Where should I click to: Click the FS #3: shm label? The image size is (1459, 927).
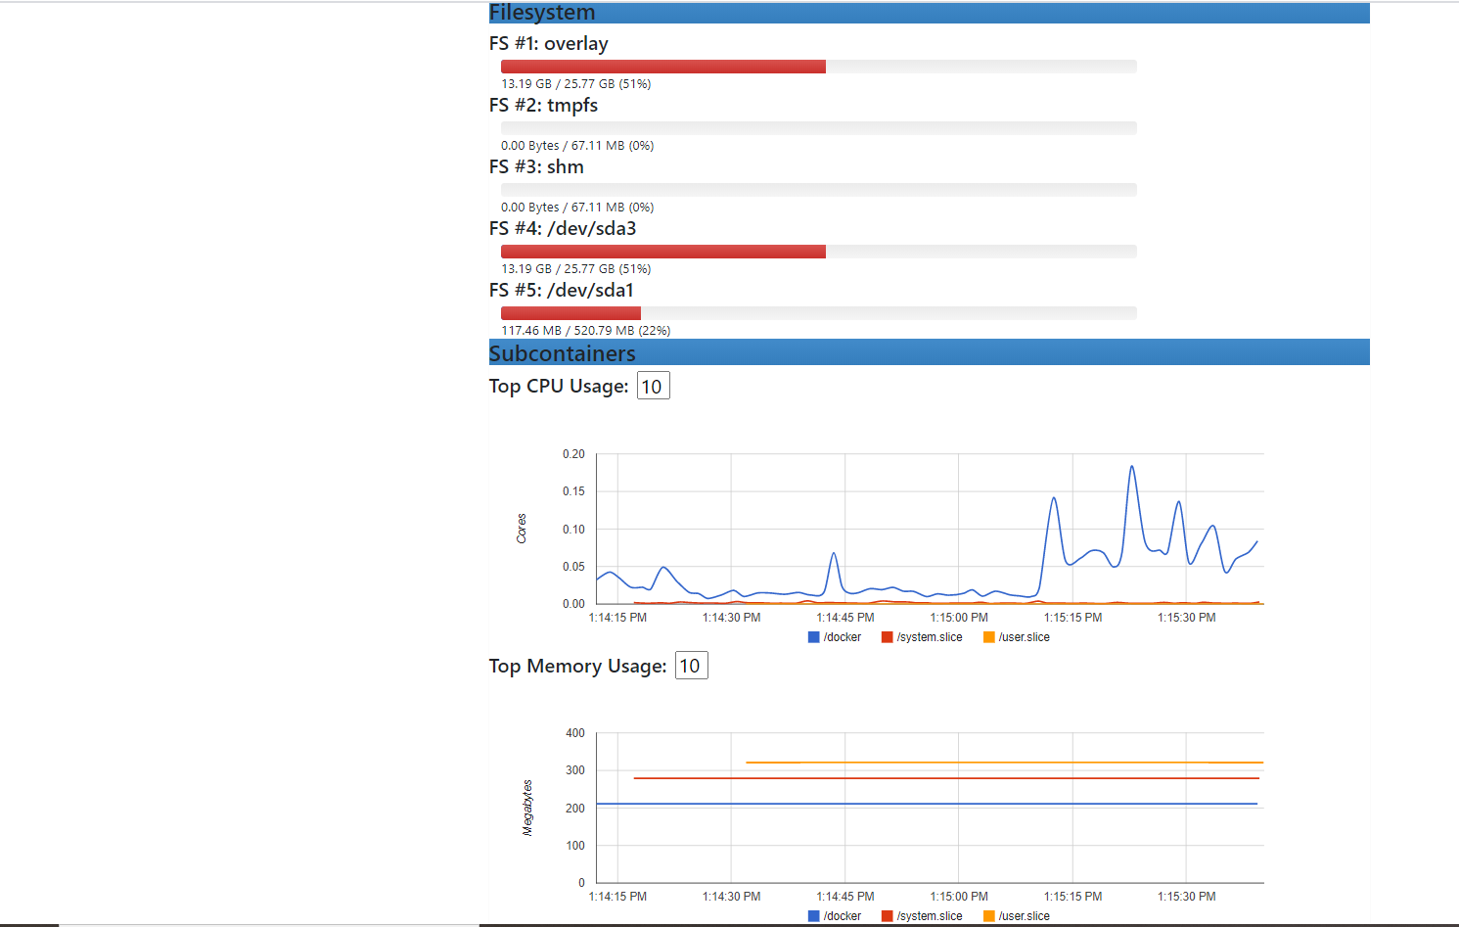click(535, 166)
